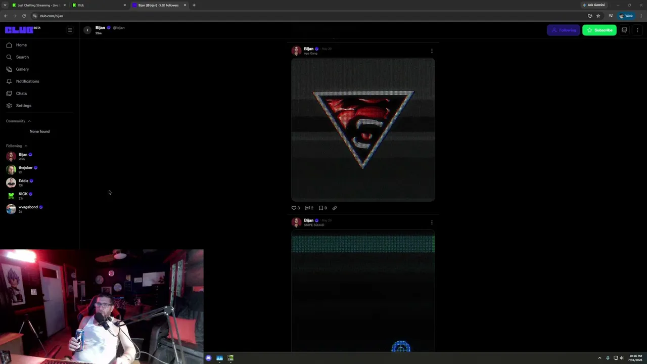Open the Gallery section
Screen dimensions: 647x364
(18, 69)
